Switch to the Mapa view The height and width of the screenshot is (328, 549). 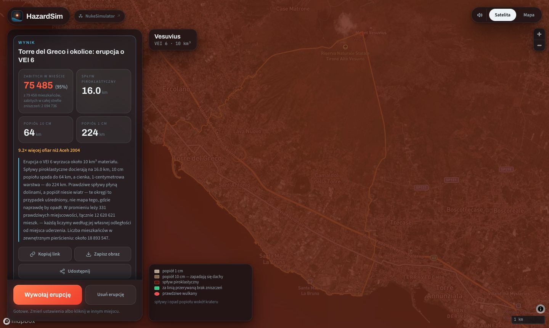pyautogui.click(x=529, y=15)
